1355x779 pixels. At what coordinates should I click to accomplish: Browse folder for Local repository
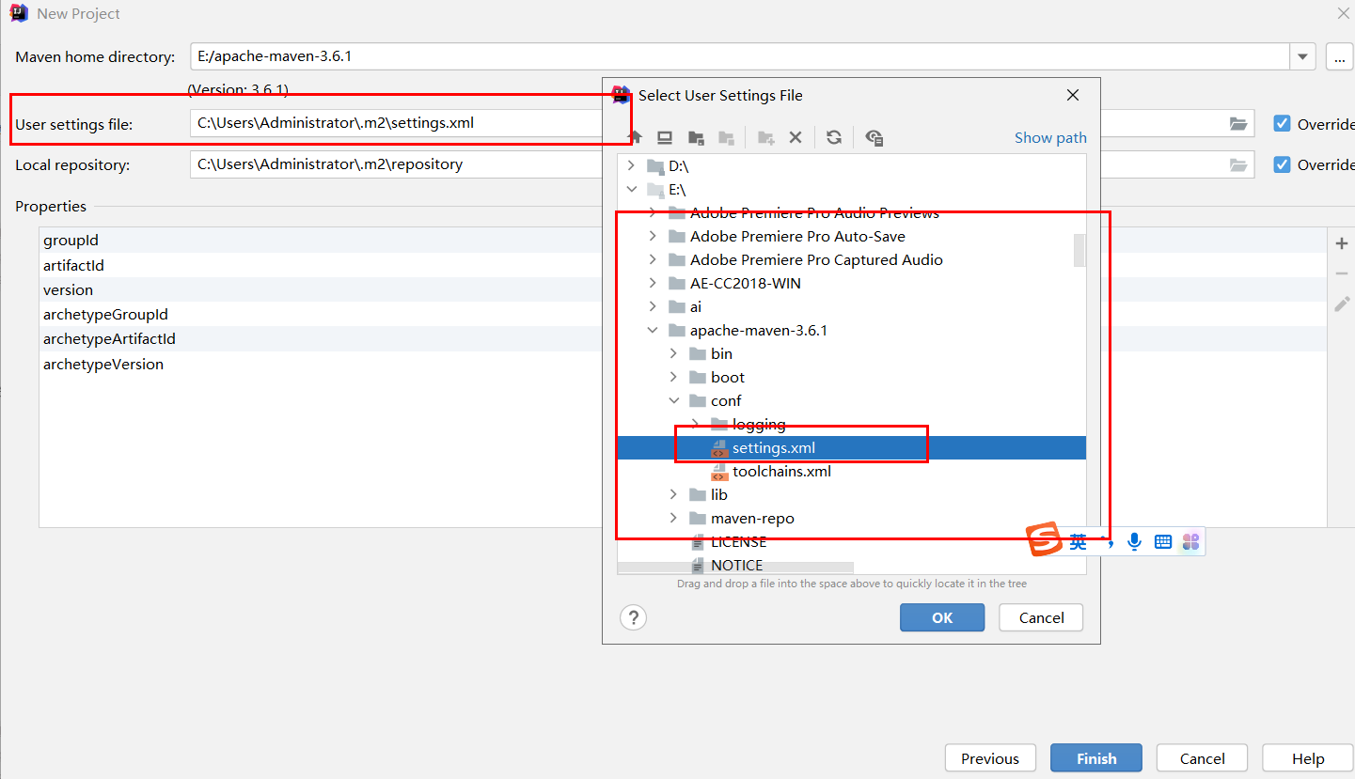click(1238, 164)
